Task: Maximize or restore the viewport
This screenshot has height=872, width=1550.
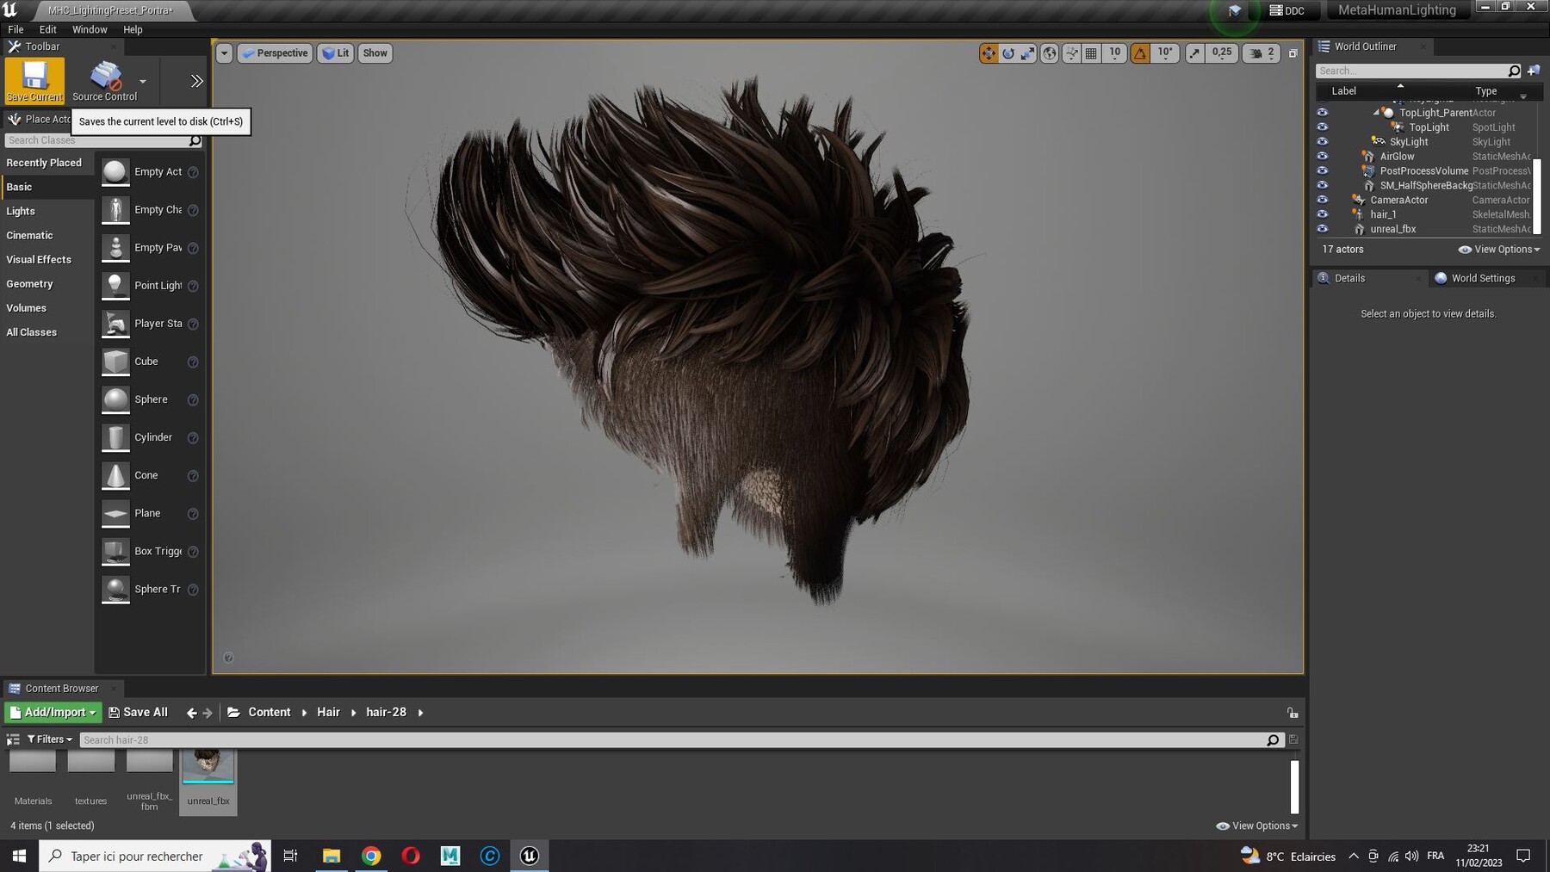Action: tap(1293, 53)
